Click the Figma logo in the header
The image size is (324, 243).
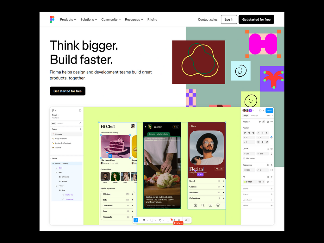click(x=52, y=19)
